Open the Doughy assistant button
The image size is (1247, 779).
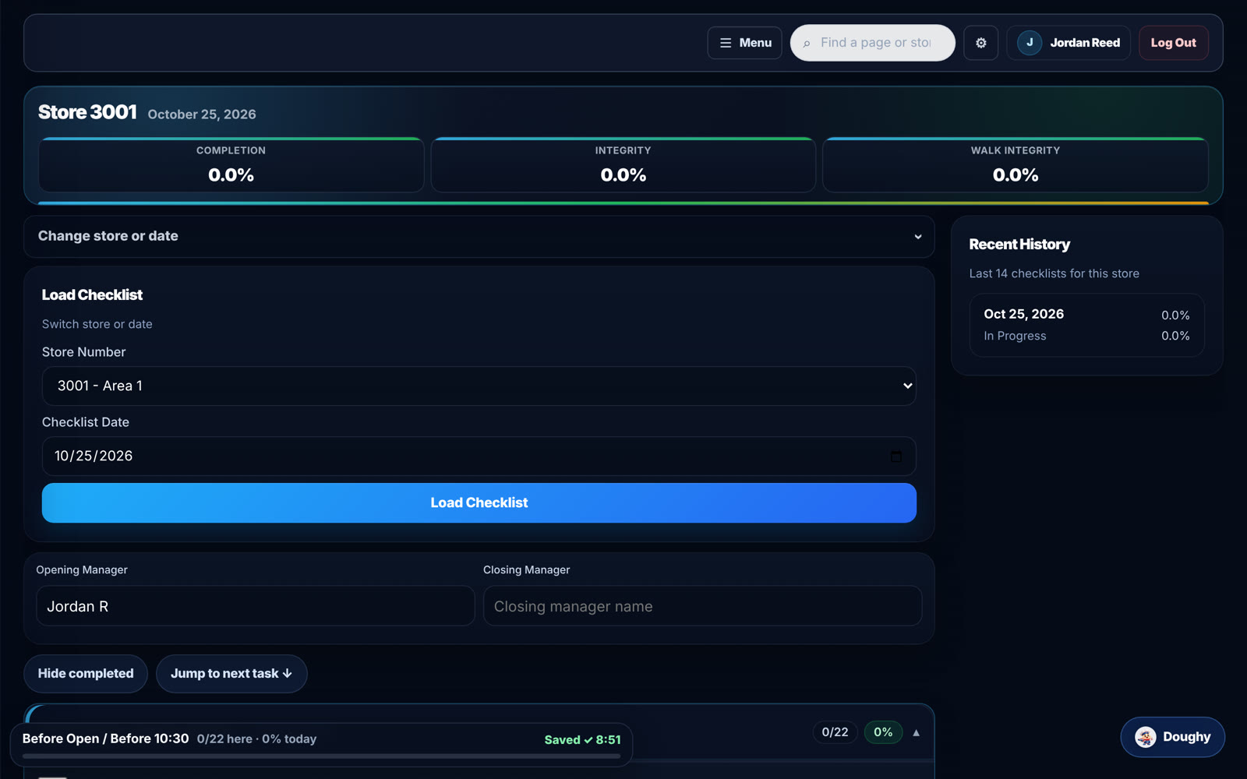point(1172,737)
